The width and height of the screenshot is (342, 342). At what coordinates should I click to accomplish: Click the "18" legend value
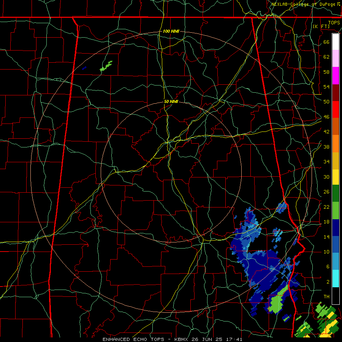coord(326,222)
